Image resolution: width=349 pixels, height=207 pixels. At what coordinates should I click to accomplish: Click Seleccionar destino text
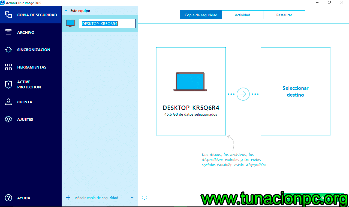(x=295, y=92)
